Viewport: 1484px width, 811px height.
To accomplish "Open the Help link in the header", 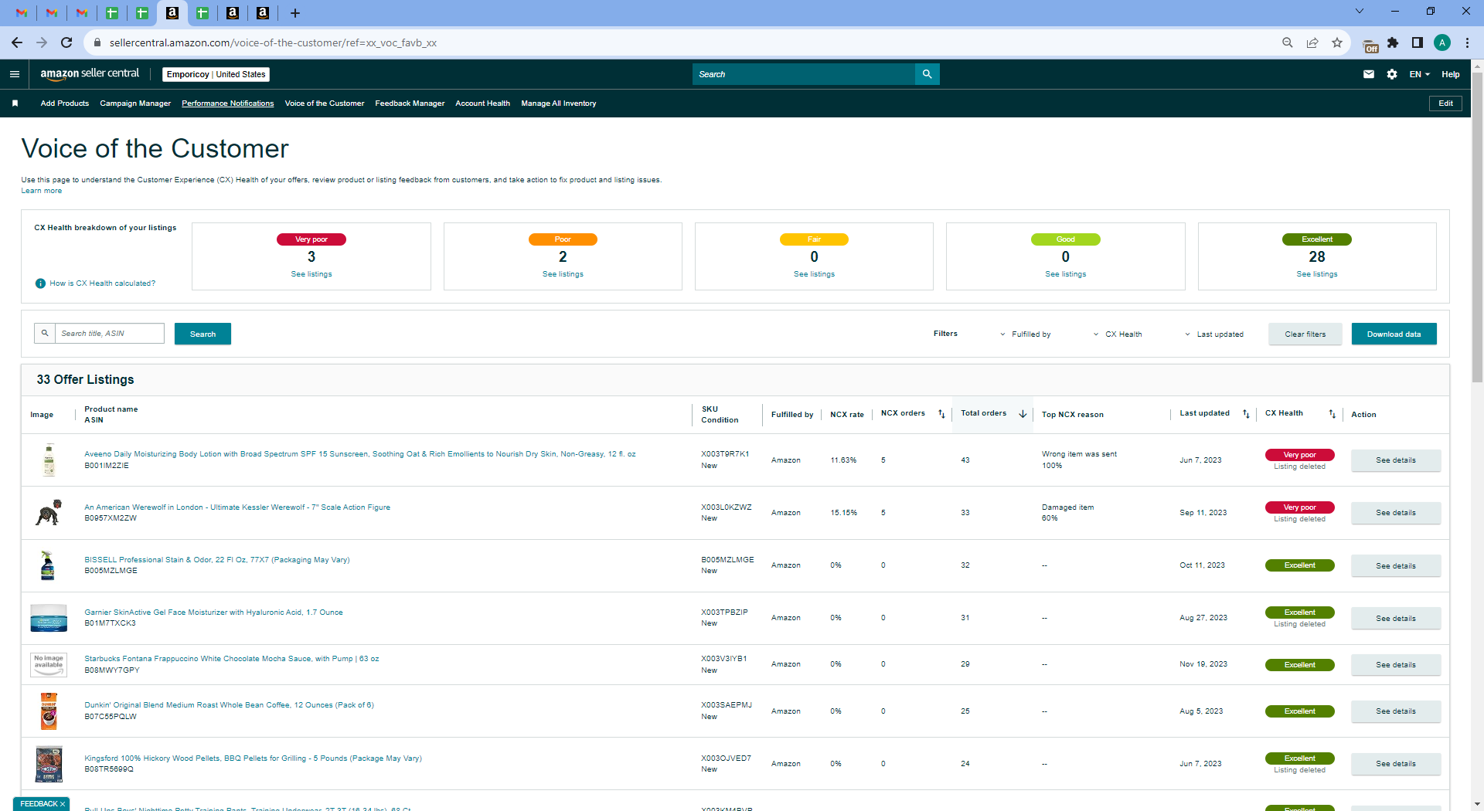I will click(1451, 74).
